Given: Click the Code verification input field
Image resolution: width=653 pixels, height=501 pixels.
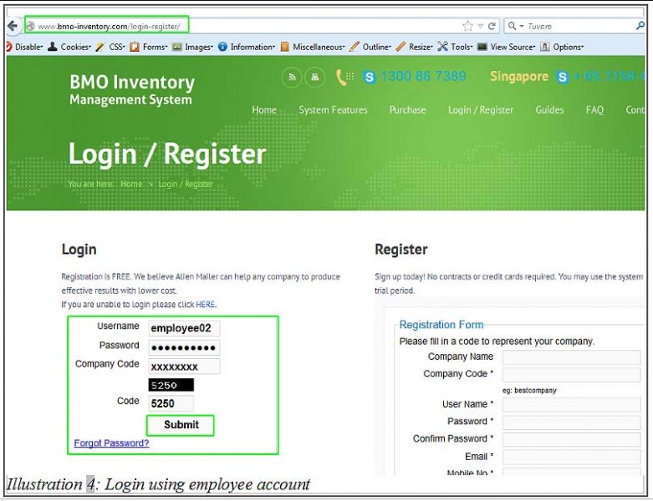Looking at the screenshot, I should tap(171, 403).
